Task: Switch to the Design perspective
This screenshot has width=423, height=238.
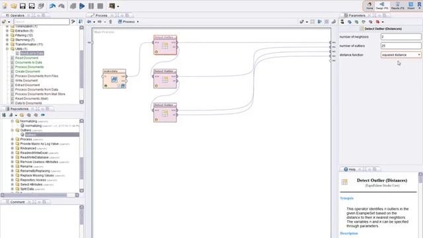Action: coord(382,5)
